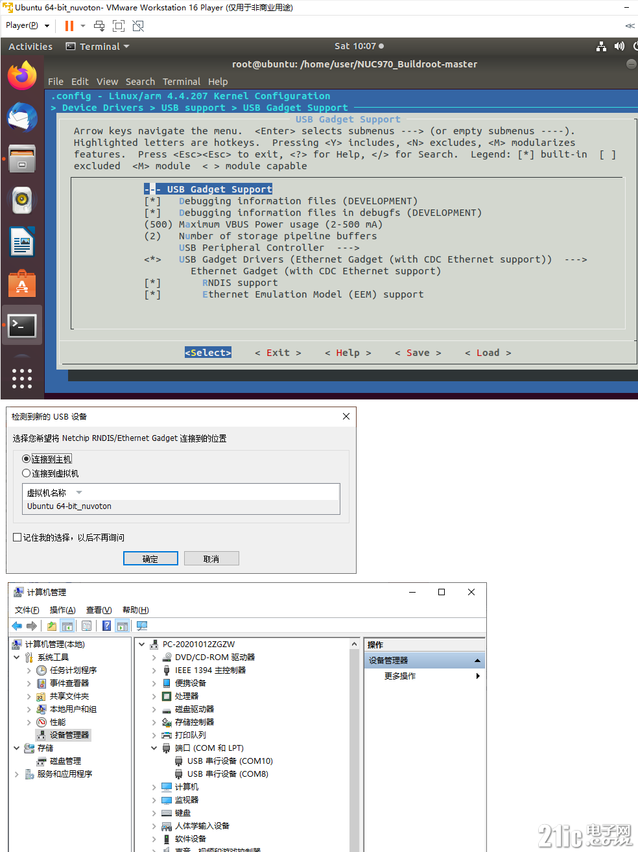Open 操作(A) menu
This screenshot has height=852, width=638.
pos(63,610)
